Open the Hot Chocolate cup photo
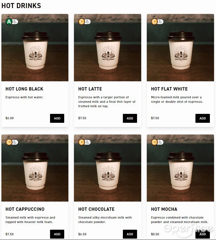The height and width of the screenshot is (240, 216). click(108, 168)
